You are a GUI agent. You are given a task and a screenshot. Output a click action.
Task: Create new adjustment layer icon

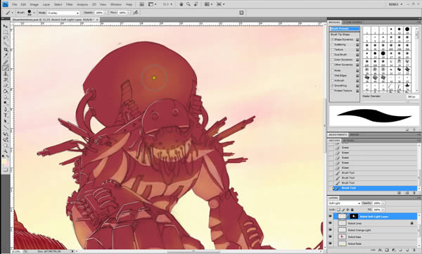(x=393, y=250)
